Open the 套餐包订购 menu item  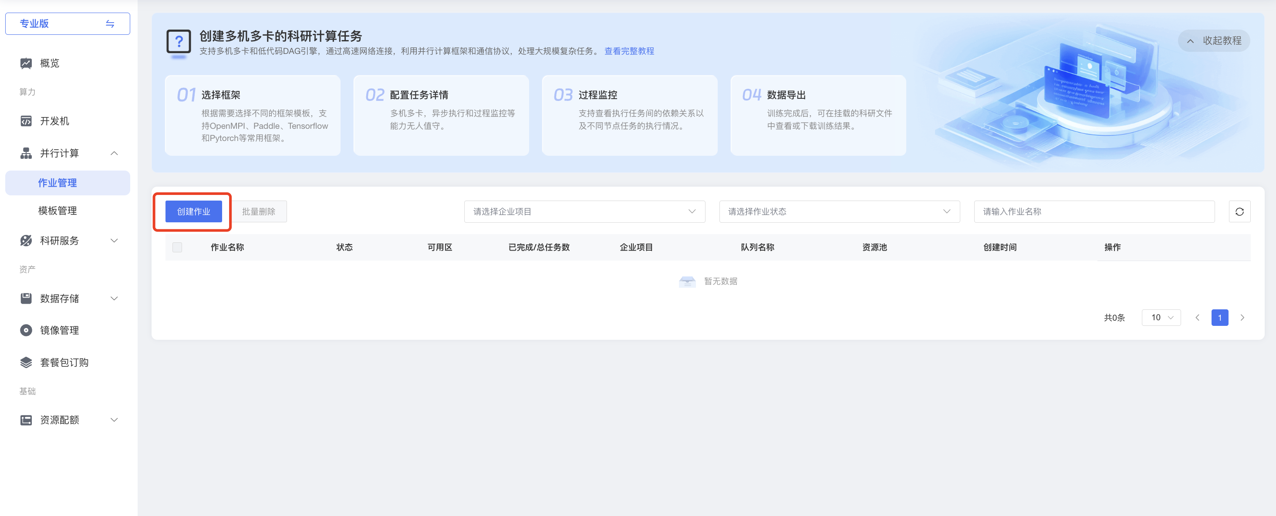click(68, 362)
